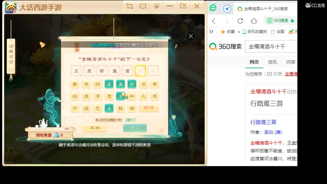Select the character tile 率
This screenshot has height=184, width=327.
tap(155, 84)
